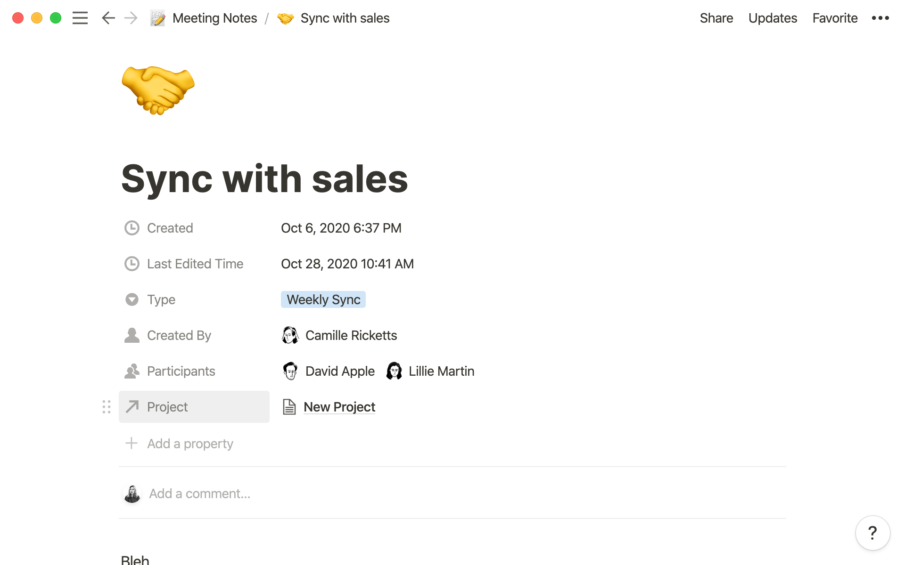Viewport: 905px width, 565px height.
Task: Click the New Project page icon
Action: pyautogui.click(x=289, y=407)
